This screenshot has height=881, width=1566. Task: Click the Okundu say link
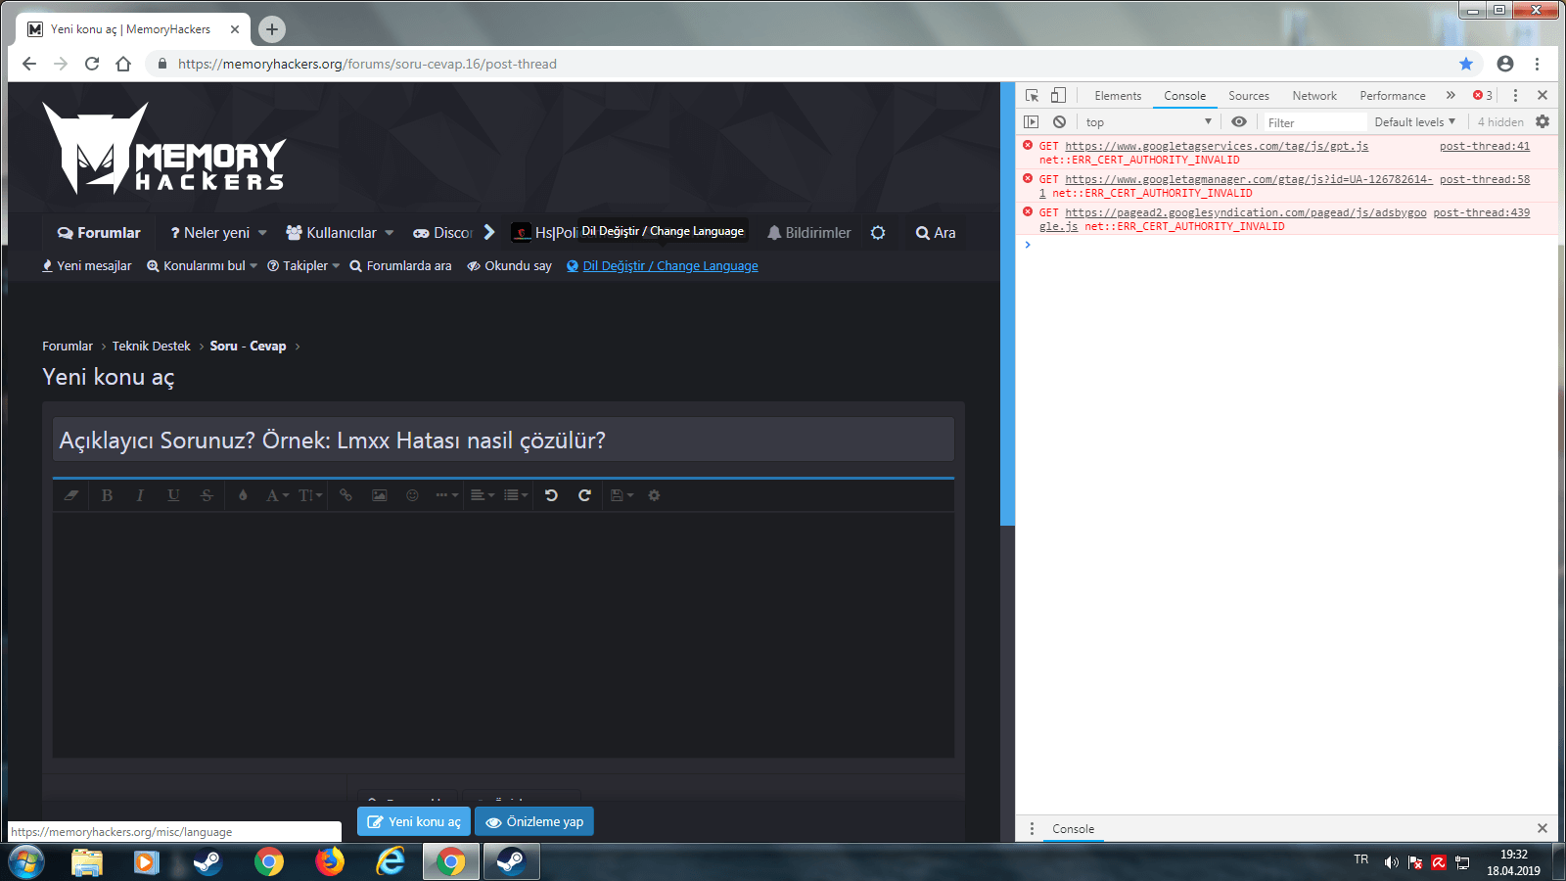(x=509, y=266)
